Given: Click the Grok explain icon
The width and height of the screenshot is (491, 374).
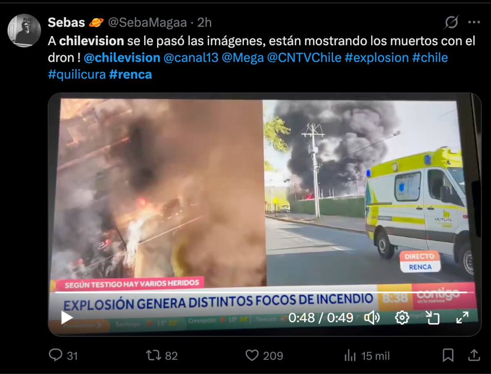Looking at the screenshot, I should (x=451, y=22).
